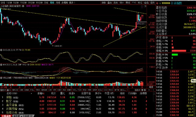
Task: Select the KDJ indicator tab
Action: (100, 90)
